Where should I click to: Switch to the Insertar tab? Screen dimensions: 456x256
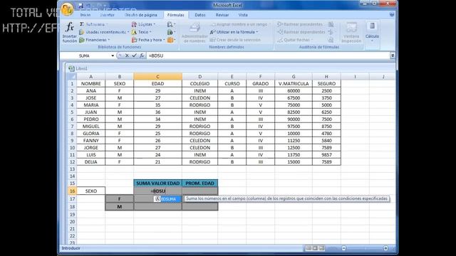[x=107, y=15]
